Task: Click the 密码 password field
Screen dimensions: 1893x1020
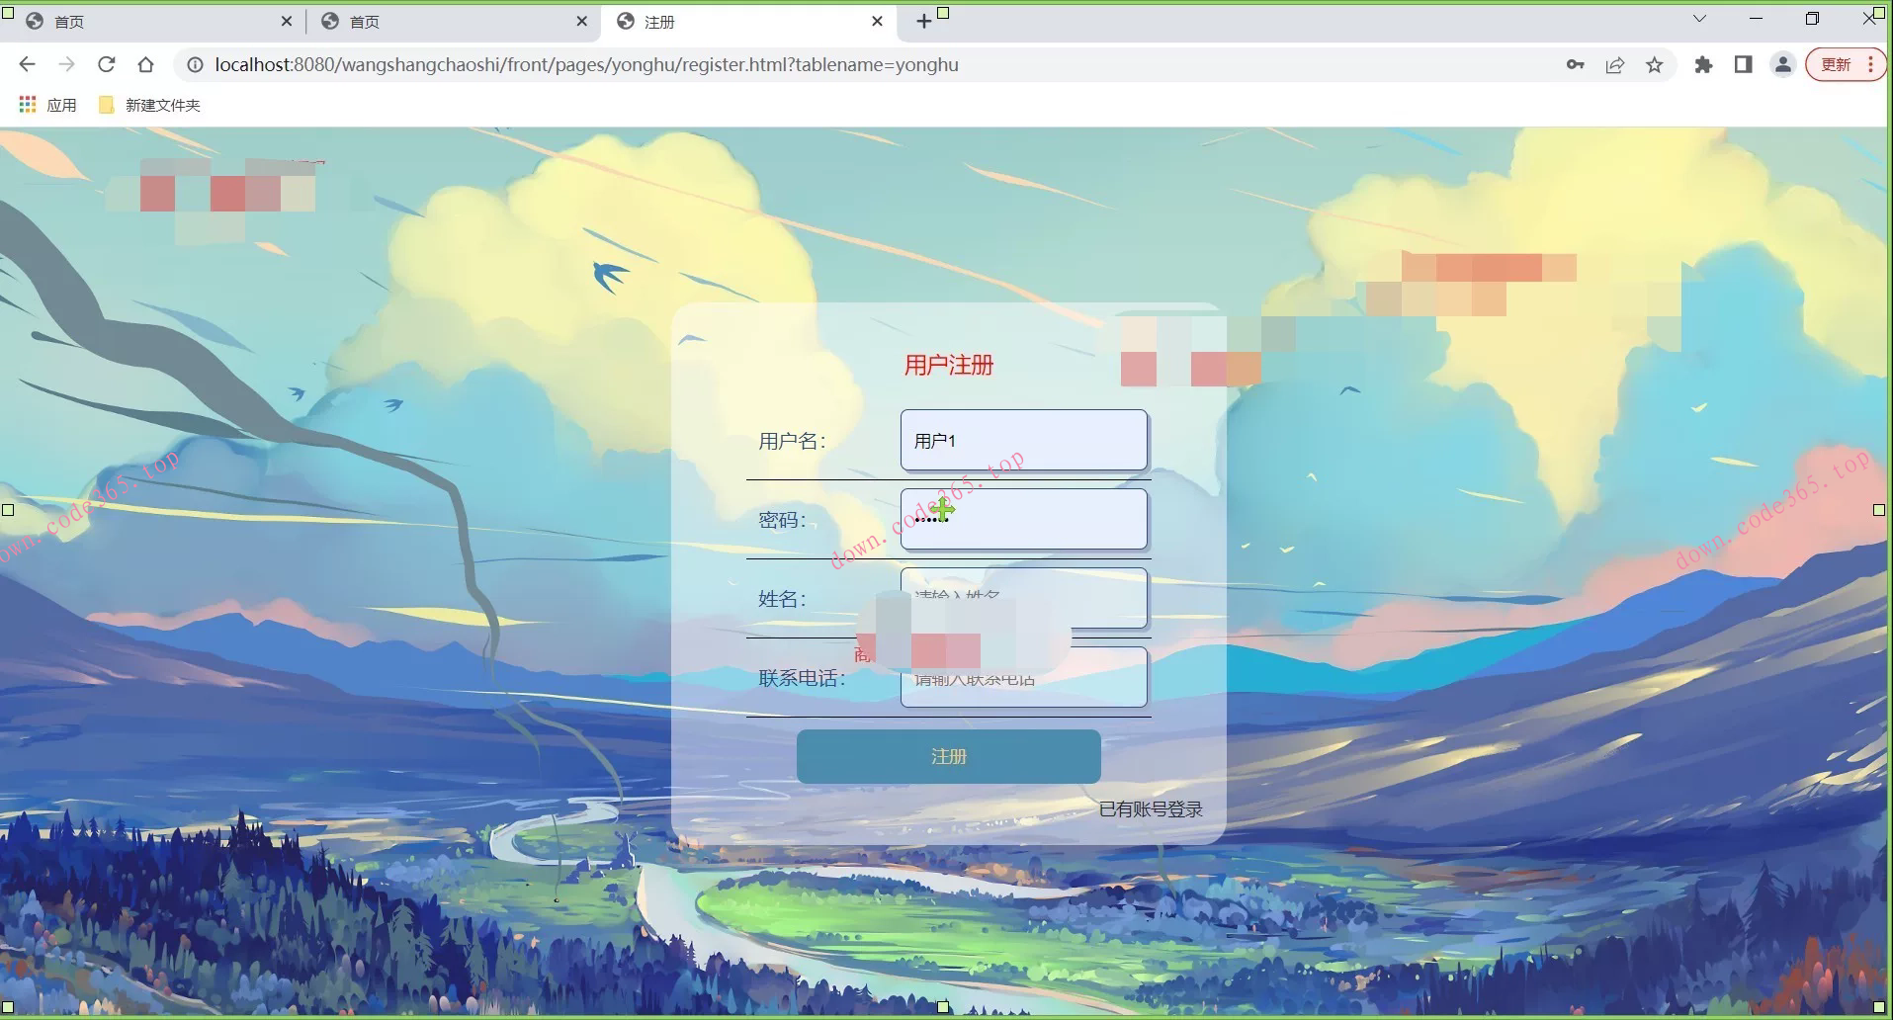Action: click(x=1024, y=520)
